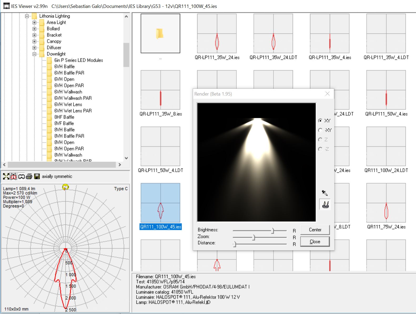Collapse the Downlight folder node
The width and height of the screenshot is (416, 314).
pos(34,54)
